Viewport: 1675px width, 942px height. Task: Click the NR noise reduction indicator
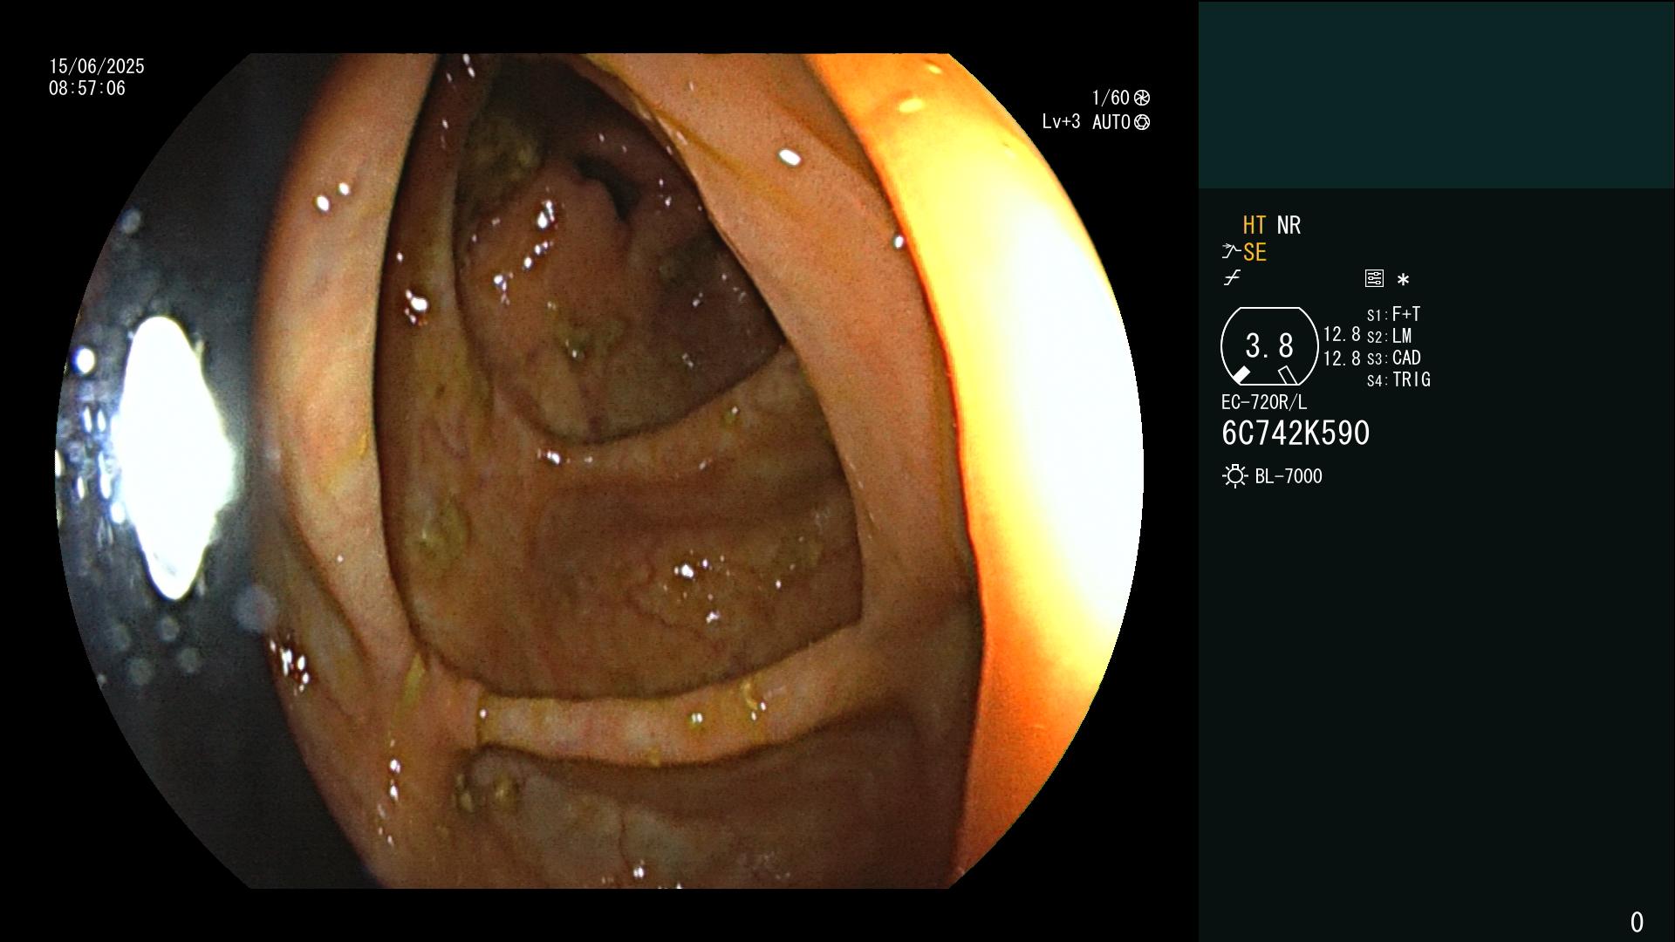[1289, 225]
